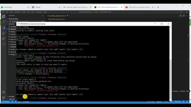Viewport: 191px width, 107px height.
Task: Select README file in Explorer tree
Action: coord(12,47)
